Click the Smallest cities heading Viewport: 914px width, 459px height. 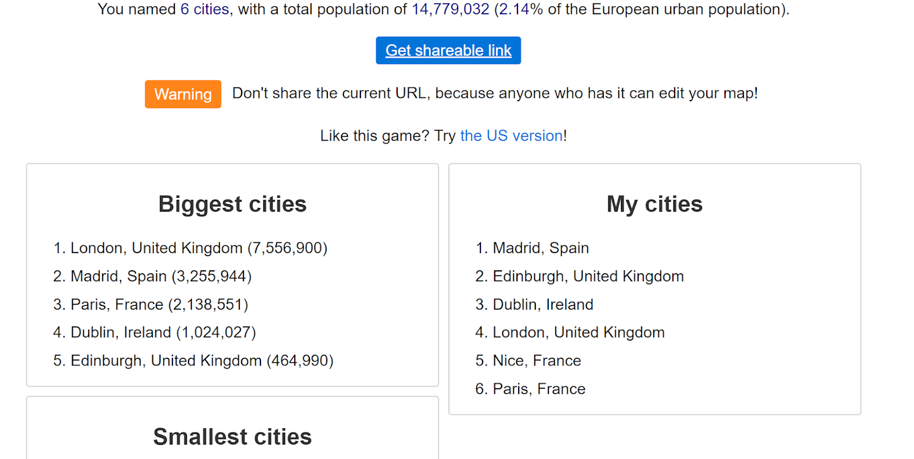click(232, 437)
